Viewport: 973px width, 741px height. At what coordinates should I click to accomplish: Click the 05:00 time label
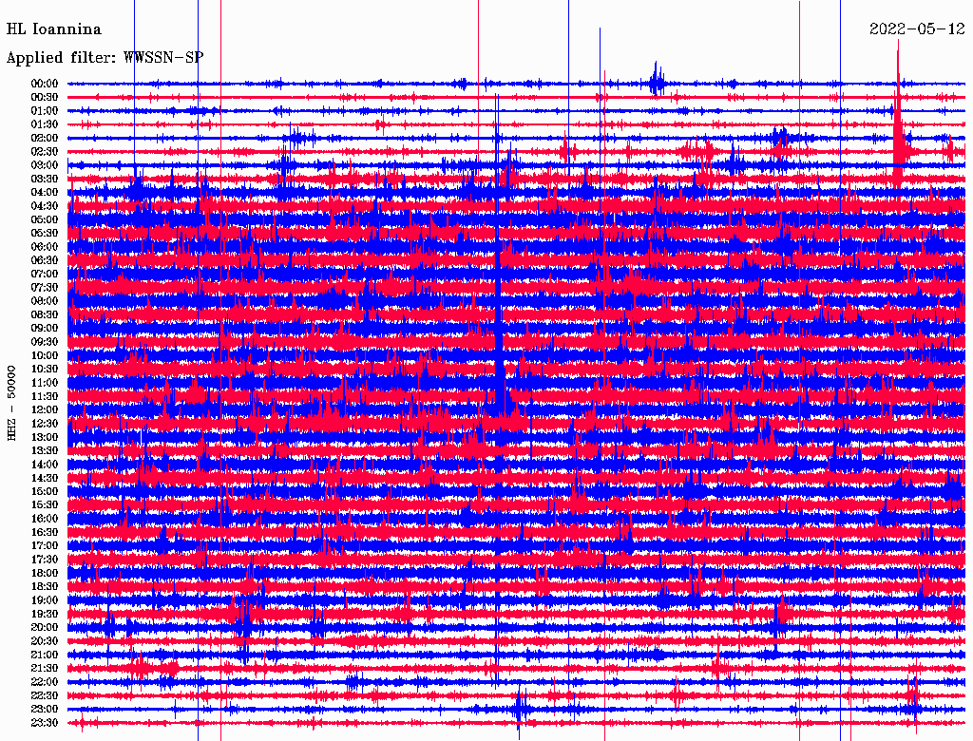[x=45, y=219]
